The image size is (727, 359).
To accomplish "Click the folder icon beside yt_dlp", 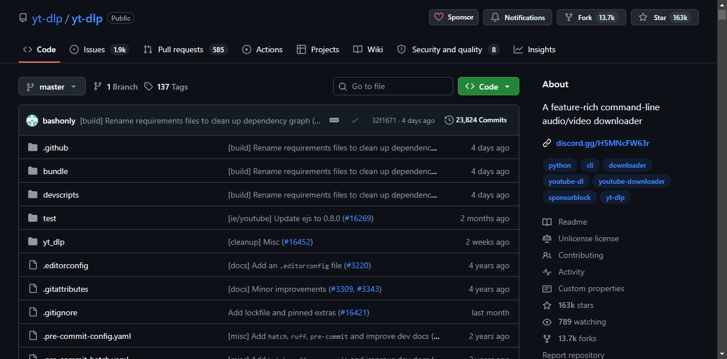I will point(33,242).
